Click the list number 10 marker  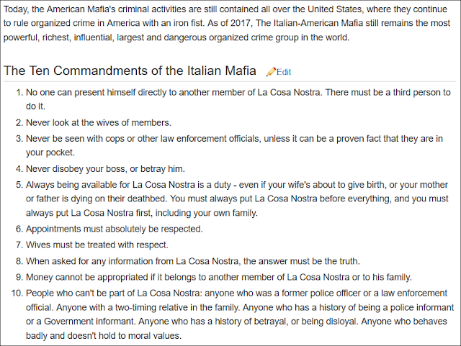point(17,293)
